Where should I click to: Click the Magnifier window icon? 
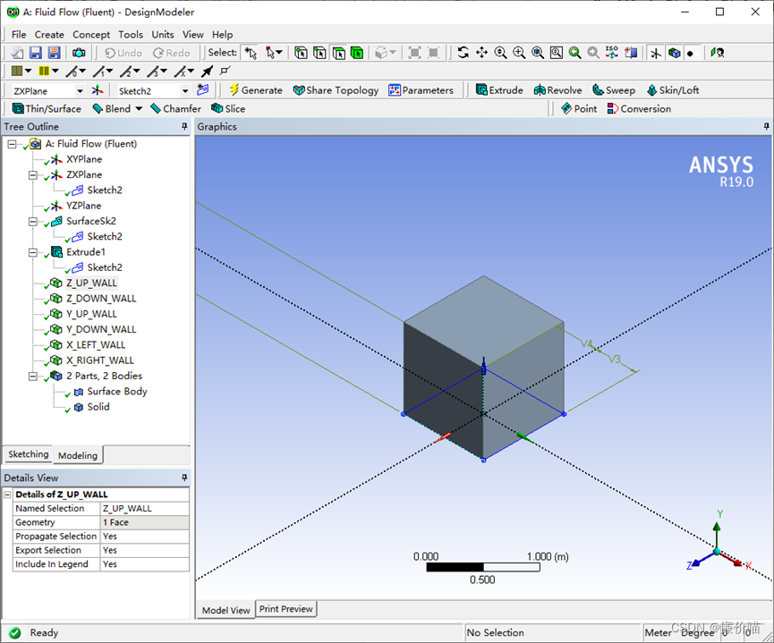point(557,53)
